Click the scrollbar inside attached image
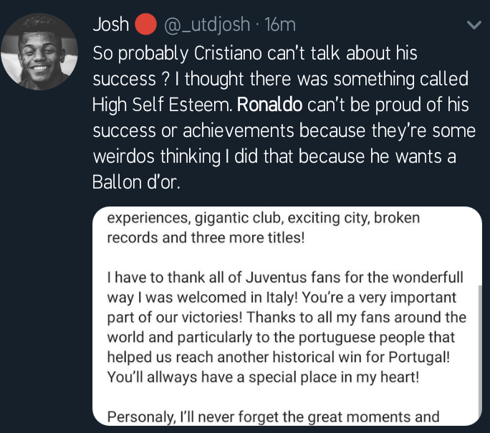 coord(479,344)
